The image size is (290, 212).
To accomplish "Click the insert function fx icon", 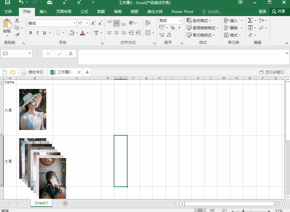I will click(x=71, y=54).
